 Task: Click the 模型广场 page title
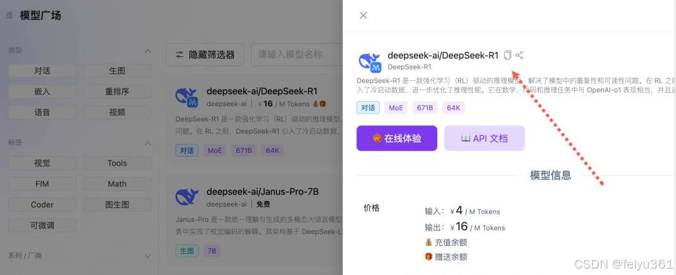(40, 16)
